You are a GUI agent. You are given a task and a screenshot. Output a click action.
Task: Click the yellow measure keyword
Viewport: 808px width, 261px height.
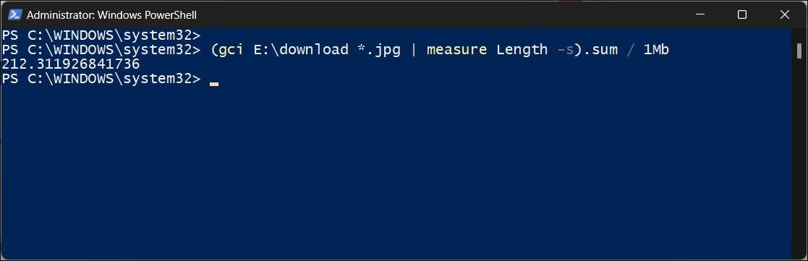pyautogui.click(x=456, y=50)
